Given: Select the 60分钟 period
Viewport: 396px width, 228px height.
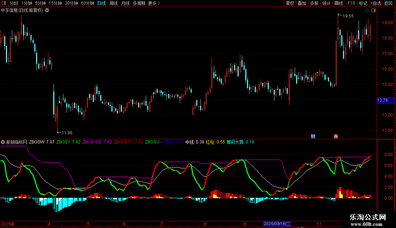Looking at the screenshot, I should pyautogui.click(x=87, y=3).
